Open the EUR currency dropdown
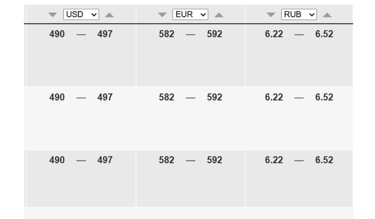The height and width of the screenshot is (219, 375). (190, 14)
